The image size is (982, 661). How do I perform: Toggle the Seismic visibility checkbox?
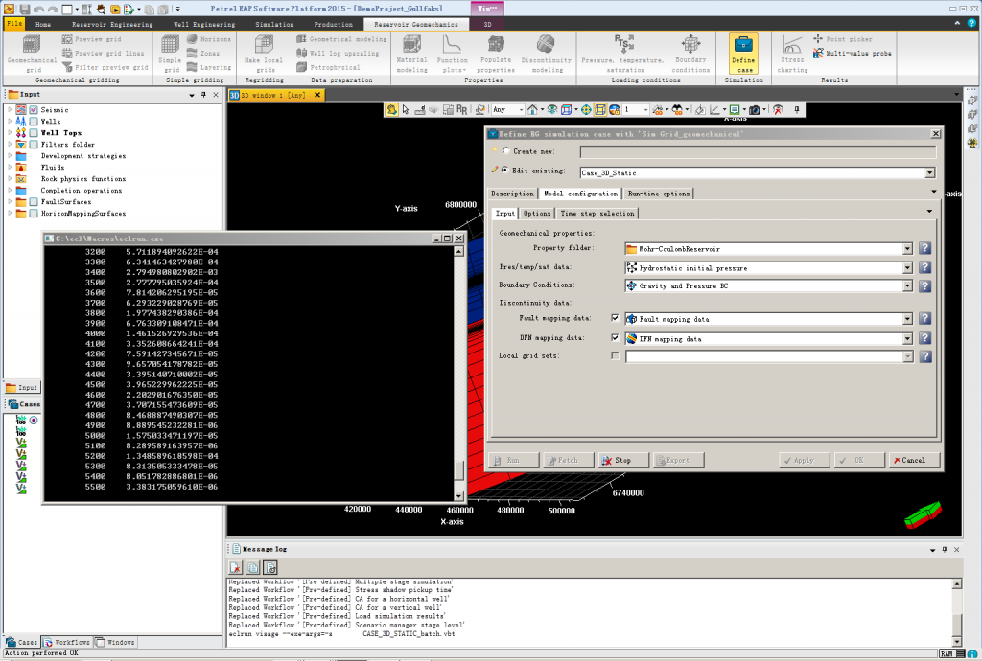[x=34, y=110]
